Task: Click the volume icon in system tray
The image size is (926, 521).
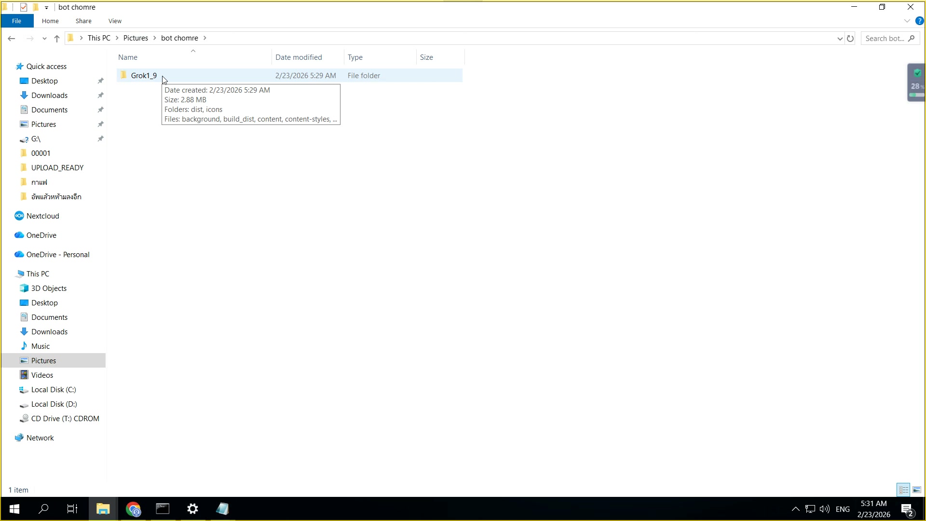Action: (824, 508)
